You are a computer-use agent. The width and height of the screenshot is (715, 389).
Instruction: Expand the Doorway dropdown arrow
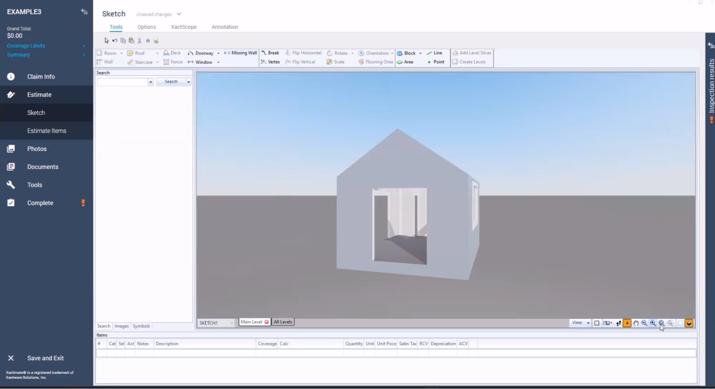click(x=218, y=53)
